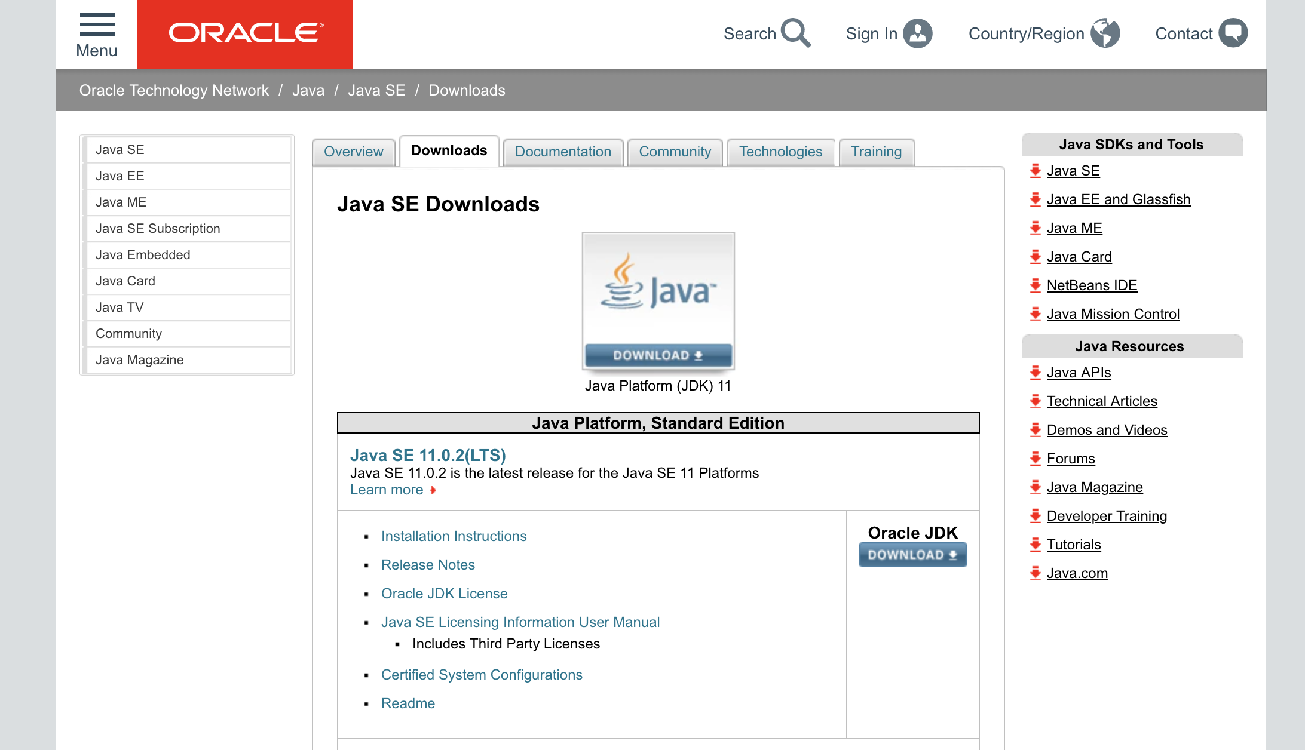Open the NetBeans IDE link
The image size is (1305, 750).
[x=1092, y=286]
